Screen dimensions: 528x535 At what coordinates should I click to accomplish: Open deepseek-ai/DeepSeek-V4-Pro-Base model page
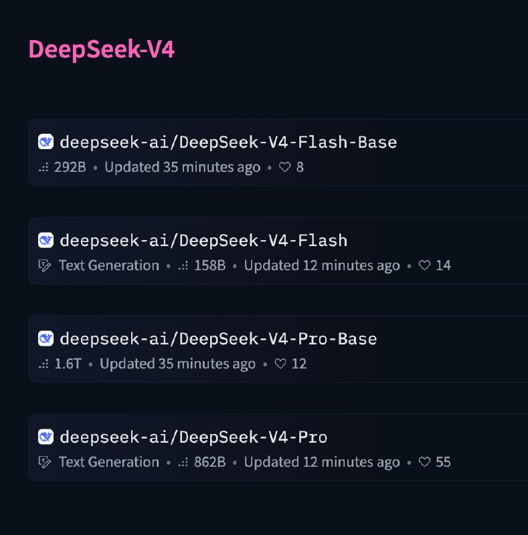tap(219, 338)
